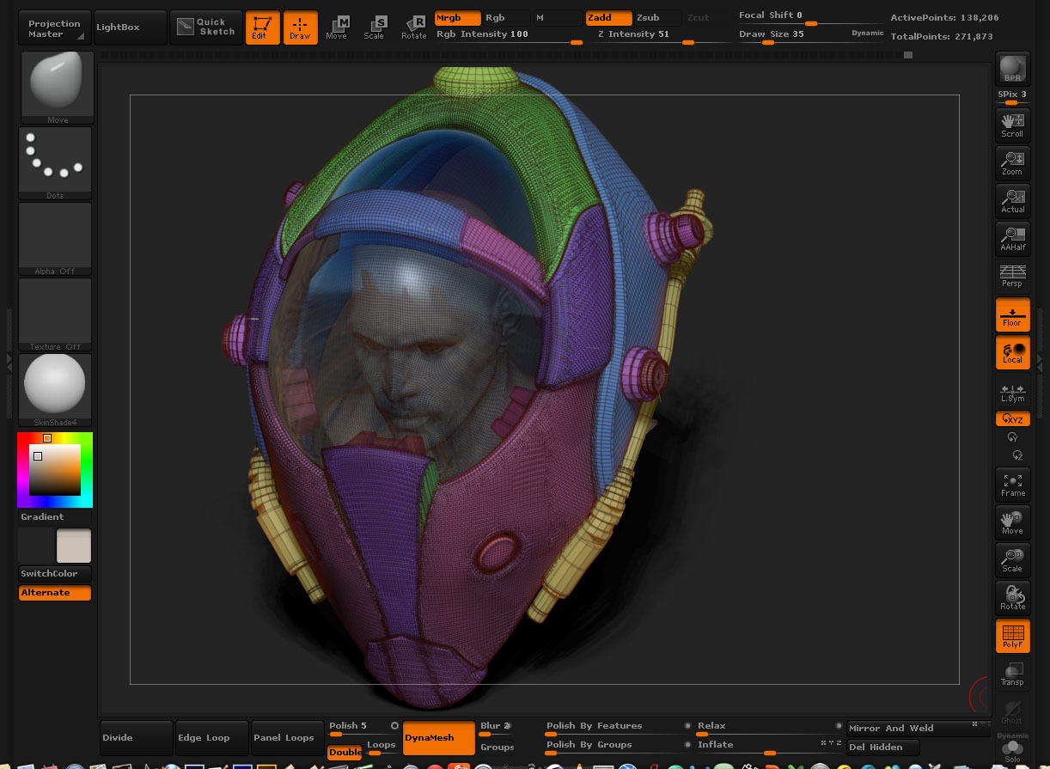
Task: Enable M material mode
Action: click(557, 18)
